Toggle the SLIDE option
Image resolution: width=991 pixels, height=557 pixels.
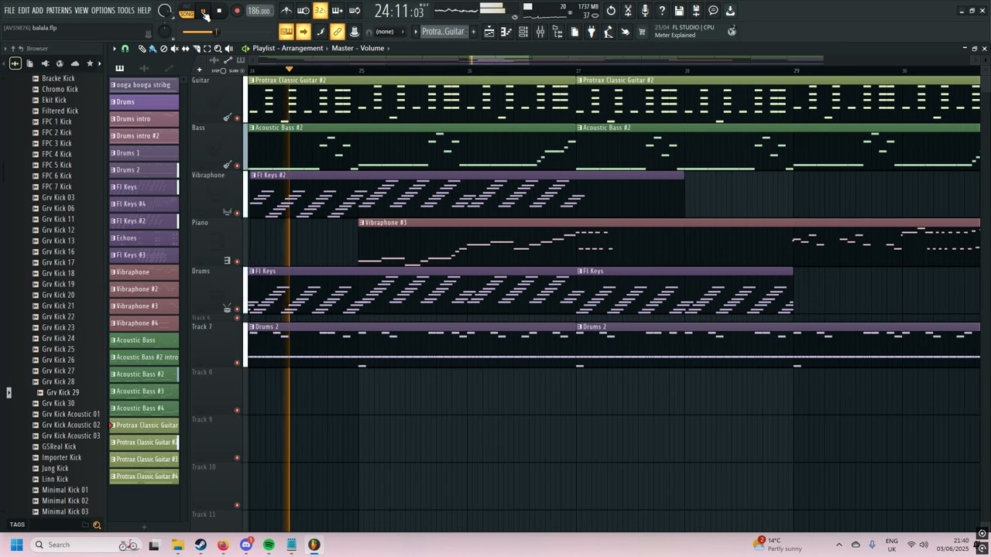coord(242,70)
